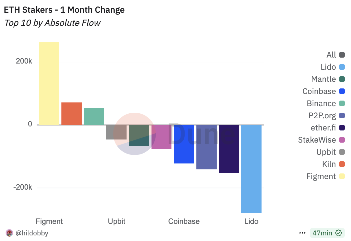Click the Coinbase blue legend swatch
351x241 pixels.
342,91
